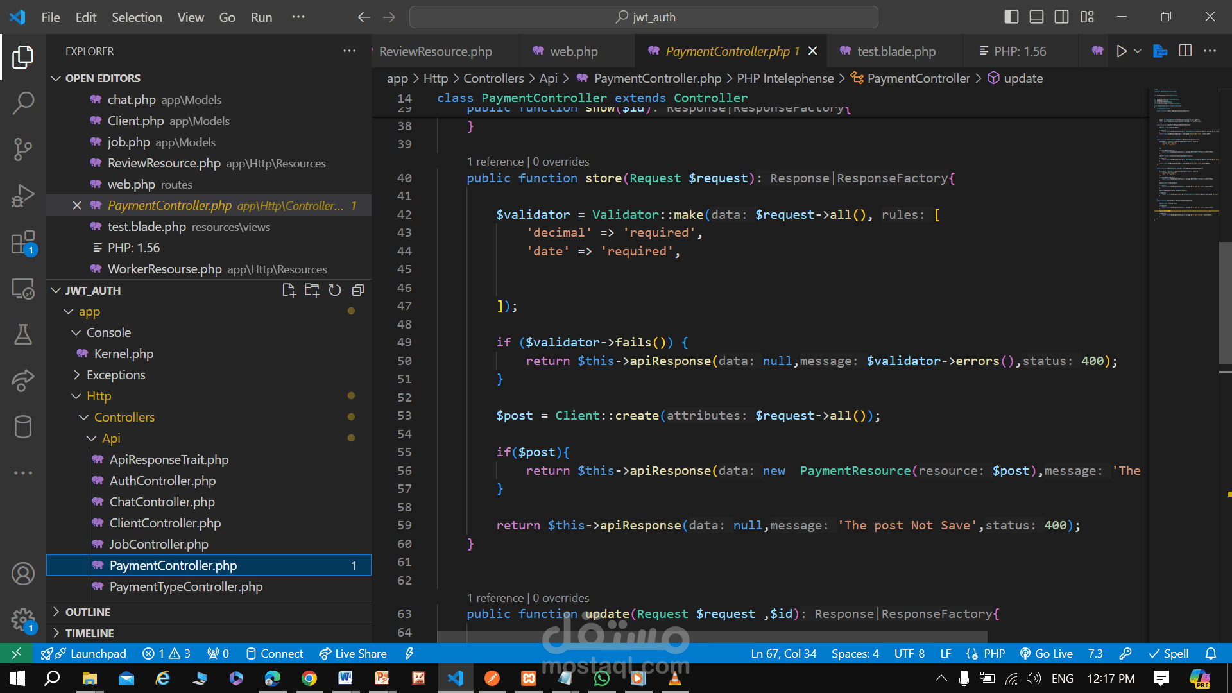The image size is (1232, 693).
Task: Open the Selection menu
Action: (137, 17)
